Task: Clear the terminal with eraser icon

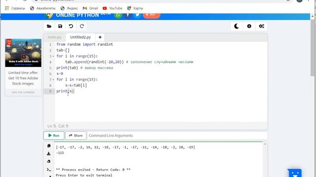Action: 49,161
